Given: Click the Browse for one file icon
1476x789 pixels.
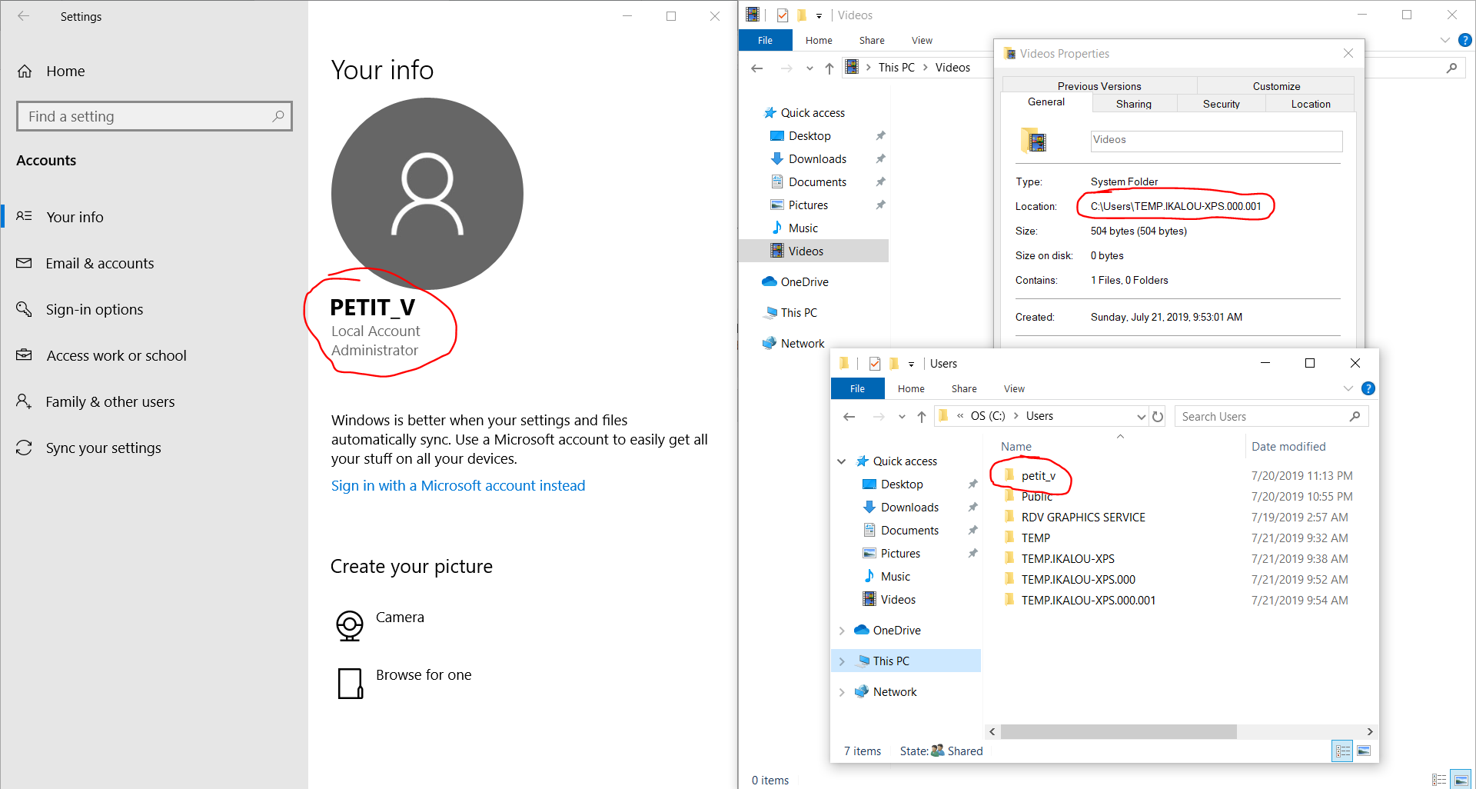Looking at the screenshot, I should [351, 683].
